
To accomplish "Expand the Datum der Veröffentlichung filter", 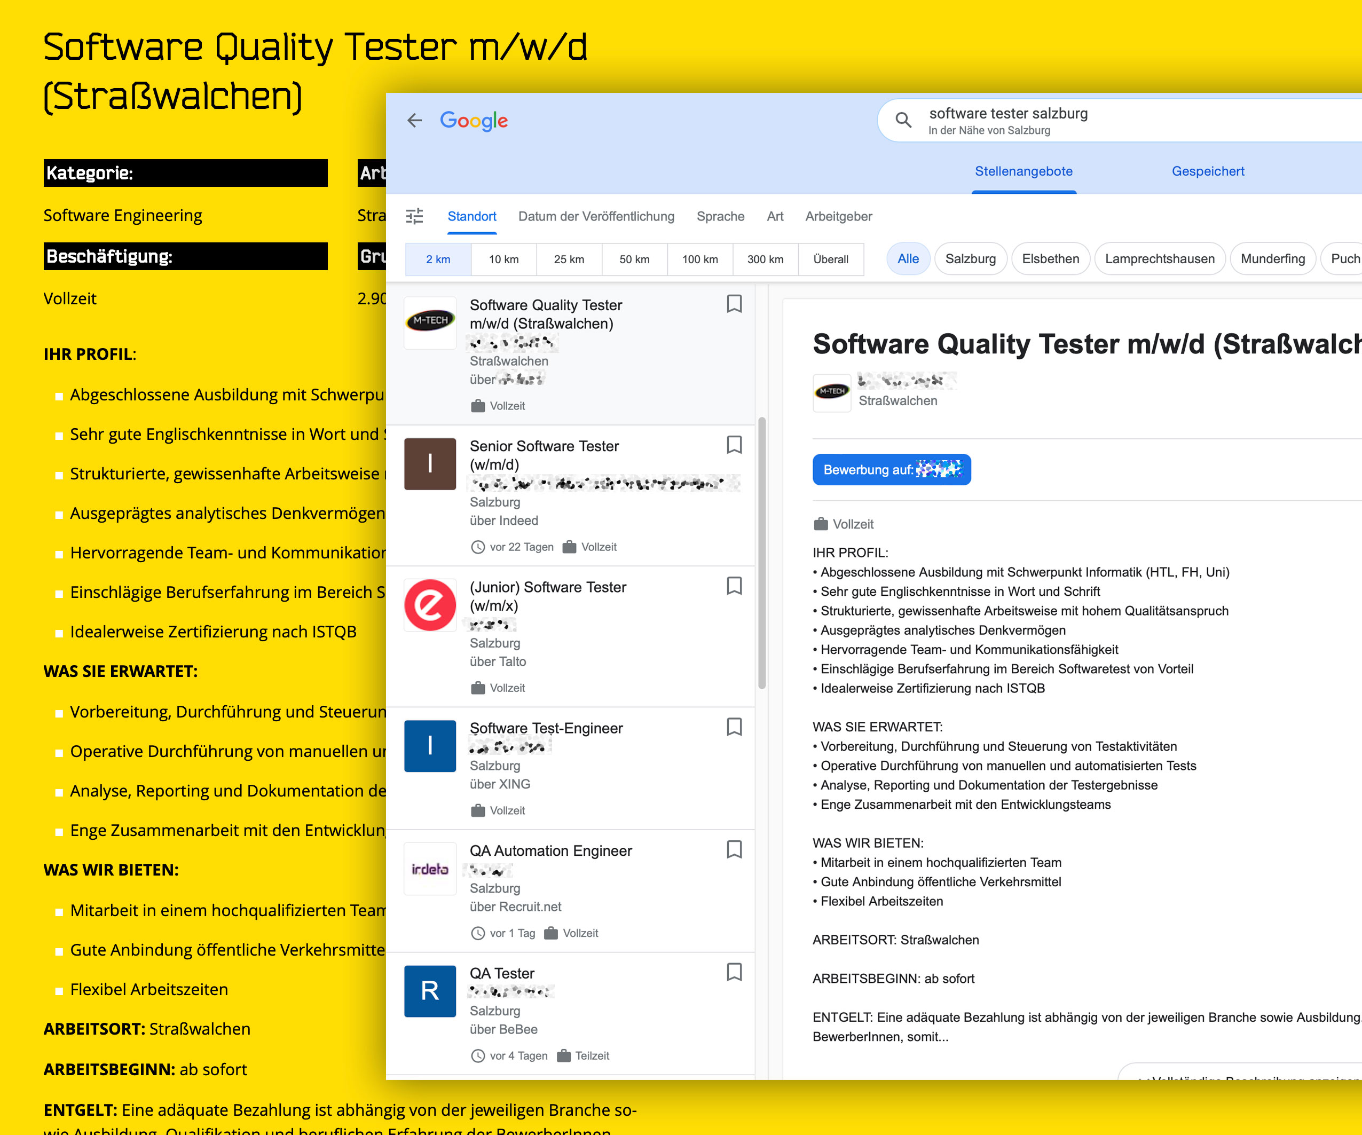I will pyautogui.click(x=596, y=216).
